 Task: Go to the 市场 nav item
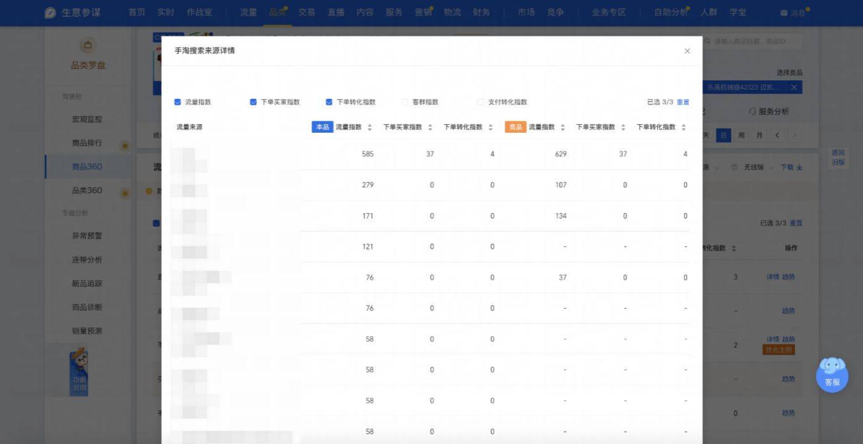(x=526, y=12)
